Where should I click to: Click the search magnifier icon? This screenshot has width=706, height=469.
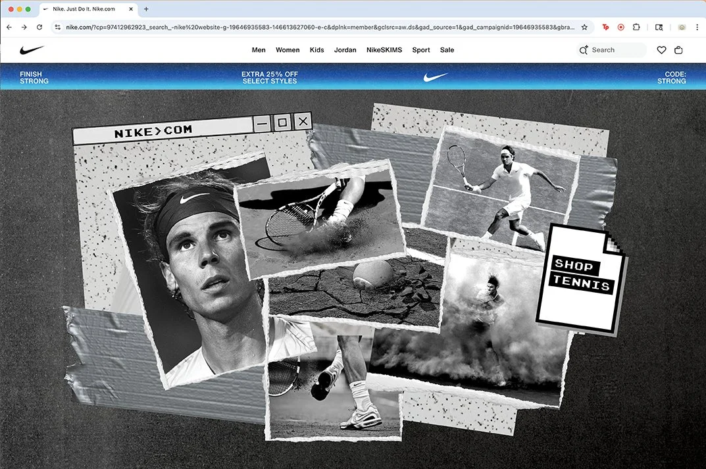[584, 49]
